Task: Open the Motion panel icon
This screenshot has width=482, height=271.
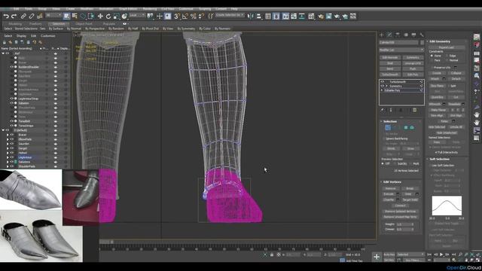Action: pyautogui.click(x=406, y=35)
